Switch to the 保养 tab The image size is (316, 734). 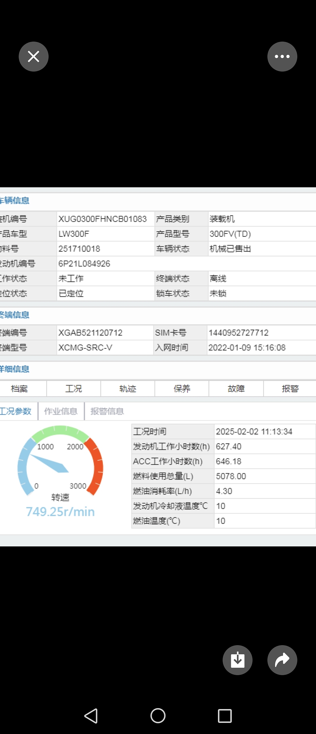[182, 389]
